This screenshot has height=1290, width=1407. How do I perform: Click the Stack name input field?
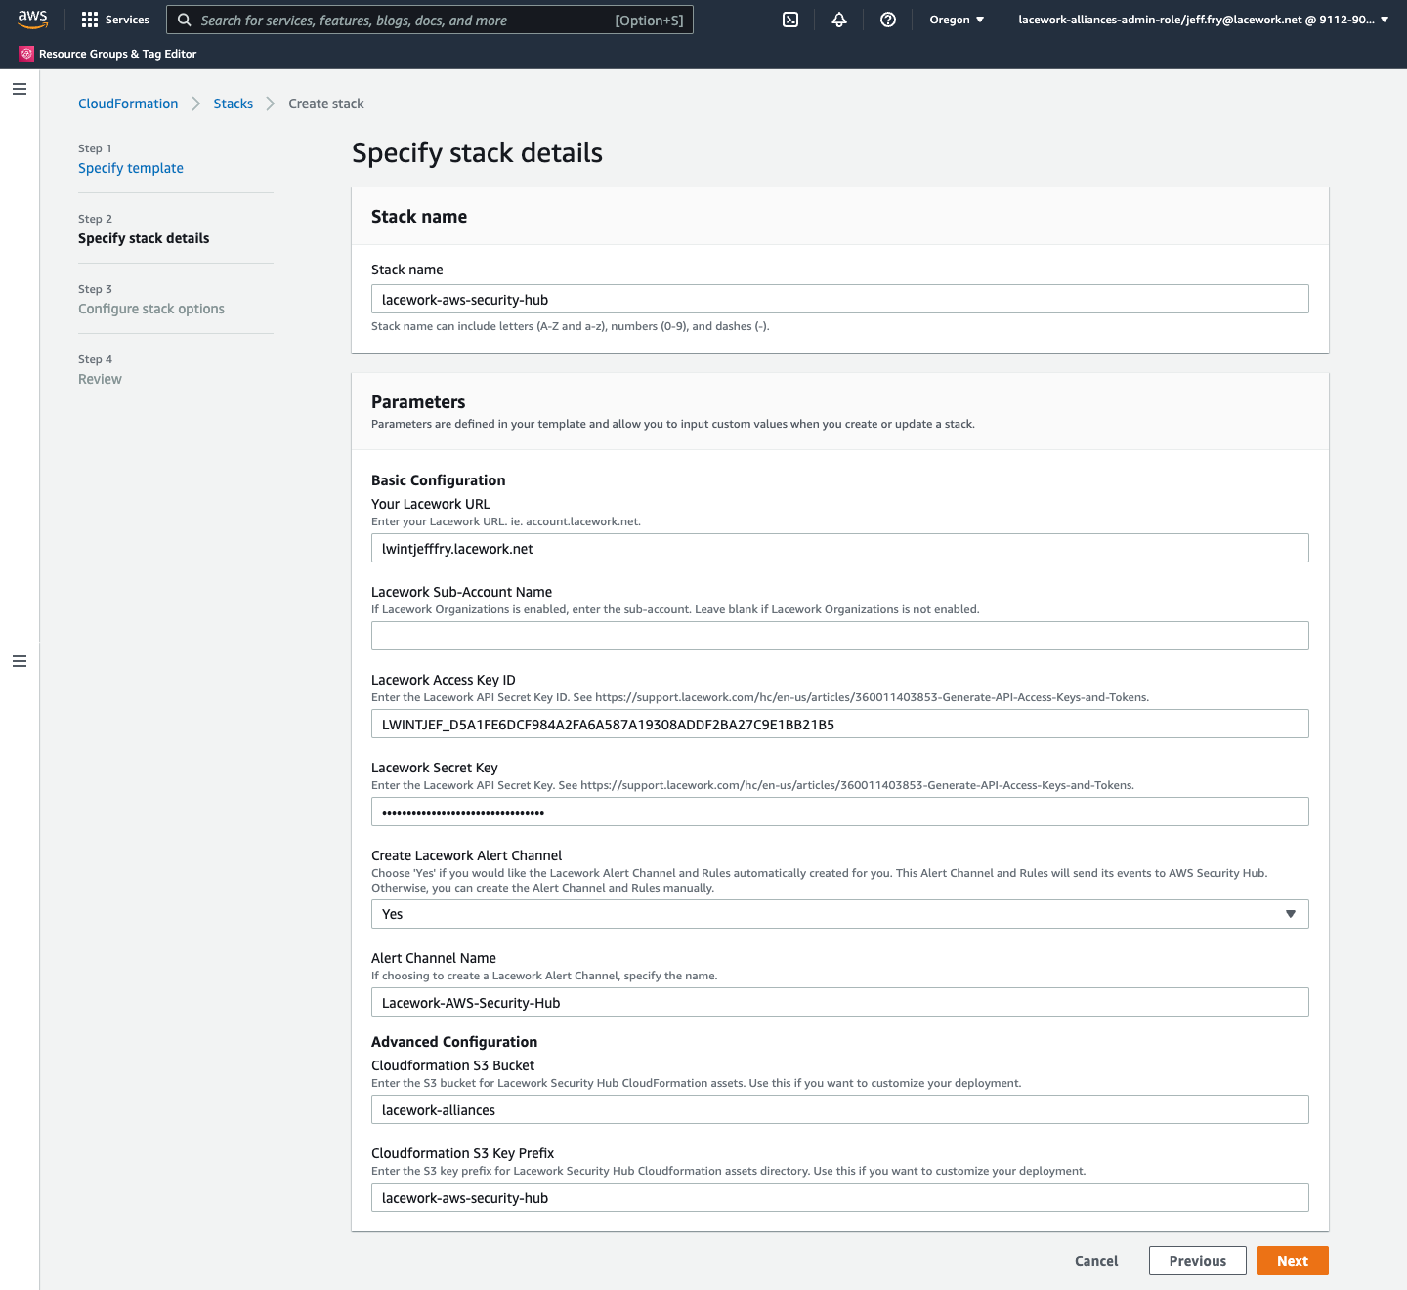click(x=840, y=299)
